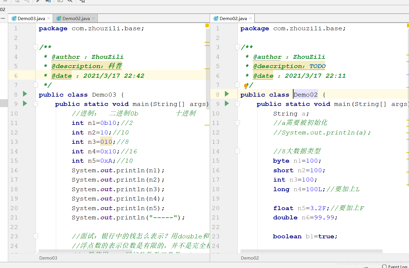Image resolution: width=409 pixels, height=268 pixels.
Task: Click package statement in Demo03 editor
Action: click(x=91, y=28)
